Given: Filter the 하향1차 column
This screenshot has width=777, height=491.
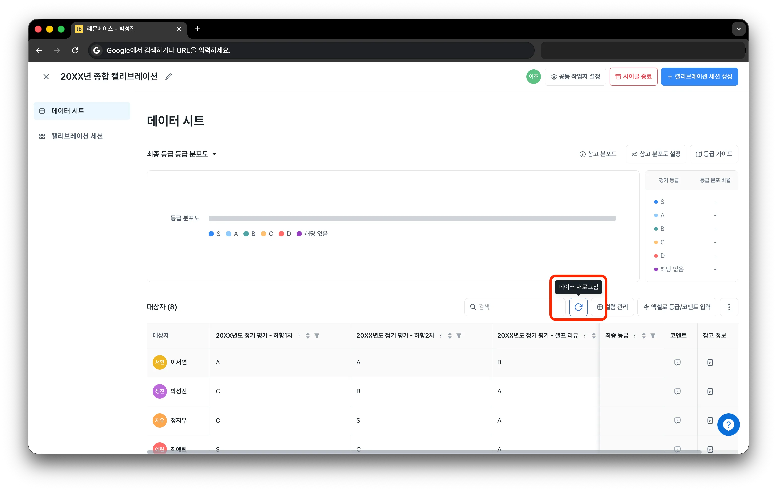Looking at the screenshot, I should pyautogui.click(x=317, y=336).
